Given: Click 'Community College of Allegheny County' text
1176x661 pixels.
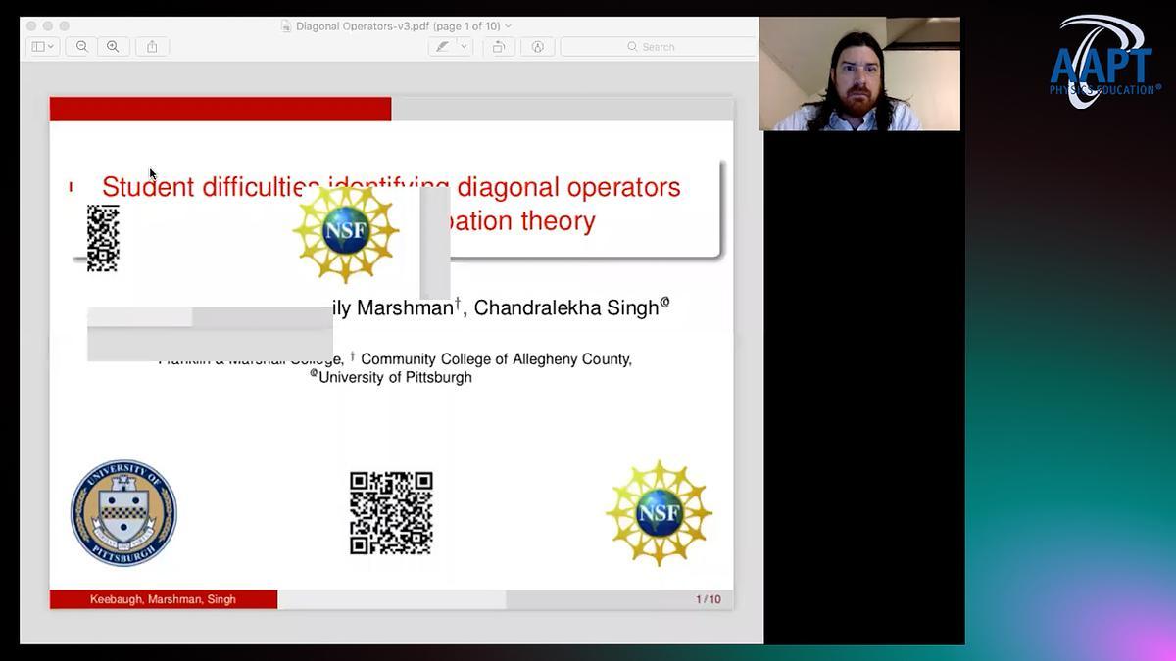Looking at the screenshot, I should [x=496, y=359].
